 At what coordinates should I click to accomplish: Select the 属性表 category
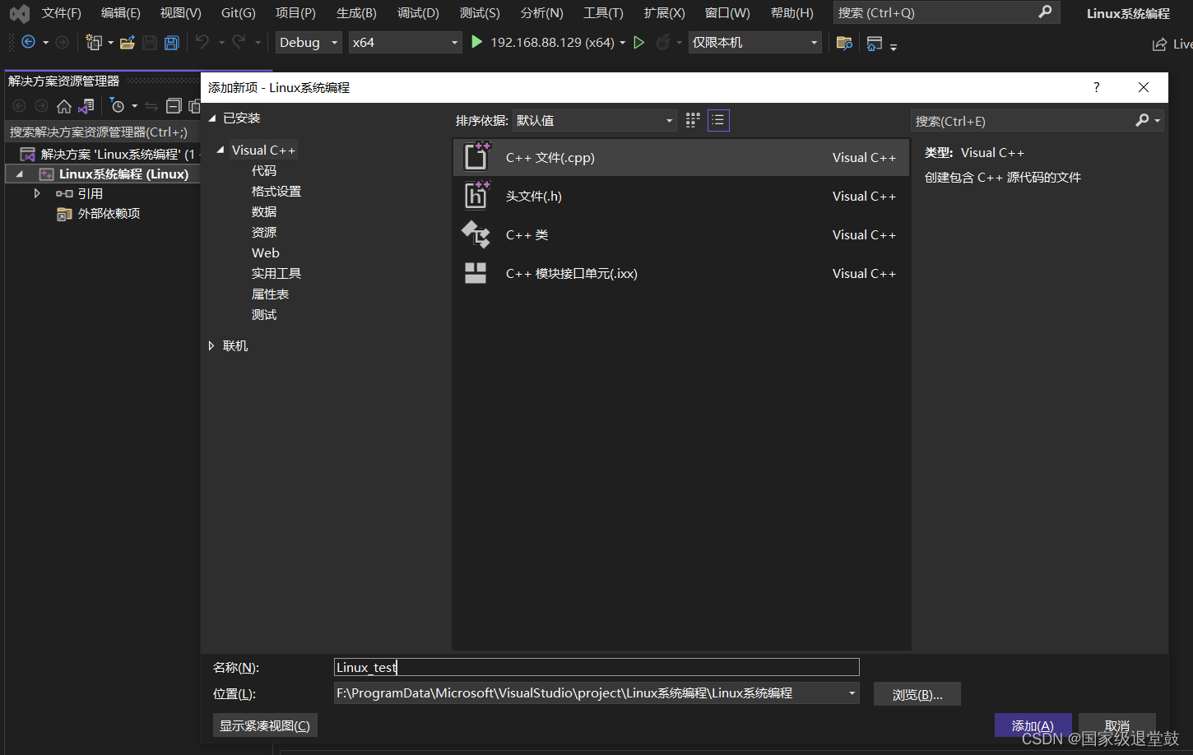tap(270, 294)
